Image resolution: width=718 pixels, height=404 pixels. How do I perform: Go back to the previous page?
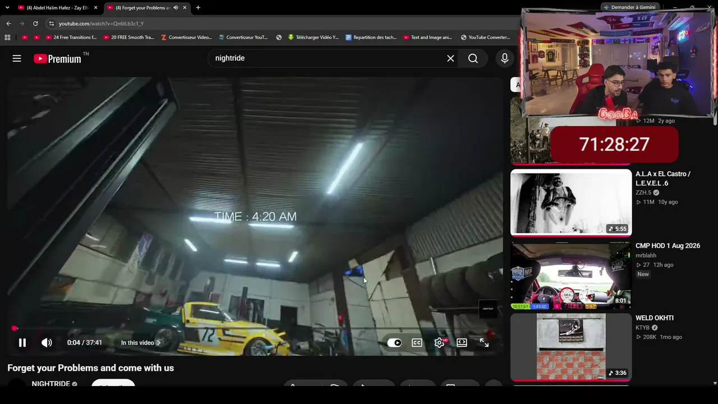(8, 24)
